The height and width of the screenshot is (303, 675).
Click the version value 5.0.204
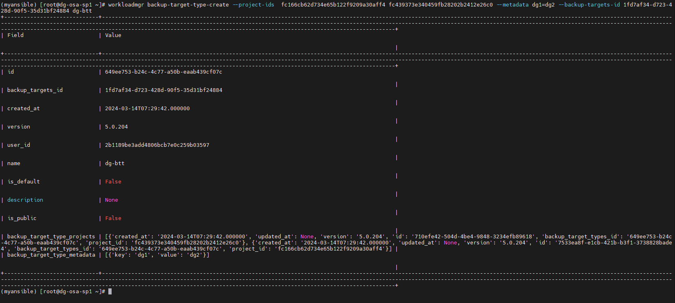tap(117, 127)
